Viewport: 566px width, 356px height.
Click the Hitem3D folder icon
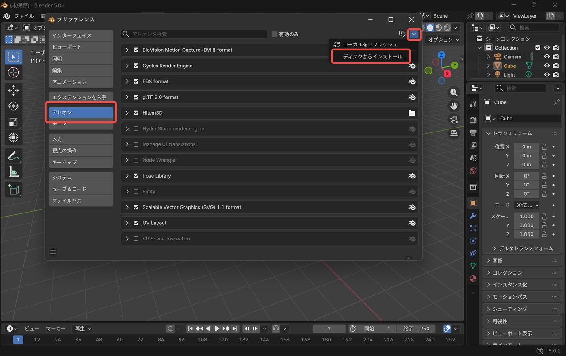coord(412,113)
